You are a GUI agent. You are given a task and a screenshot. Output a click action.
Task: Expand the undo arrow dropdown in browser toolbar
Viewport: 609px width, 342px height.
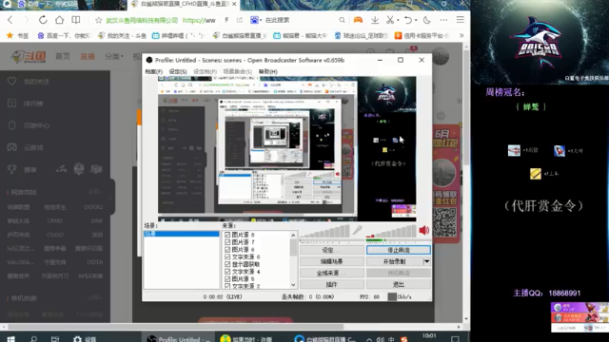click(x=416, y=20)
